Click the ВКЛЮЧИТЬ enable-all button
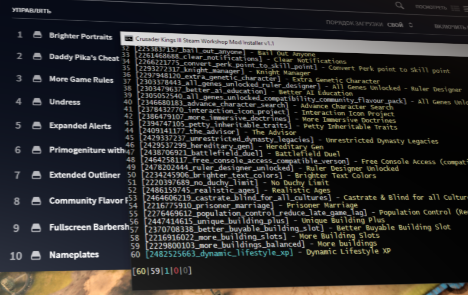Screen dimensions: 468x295 450,27
